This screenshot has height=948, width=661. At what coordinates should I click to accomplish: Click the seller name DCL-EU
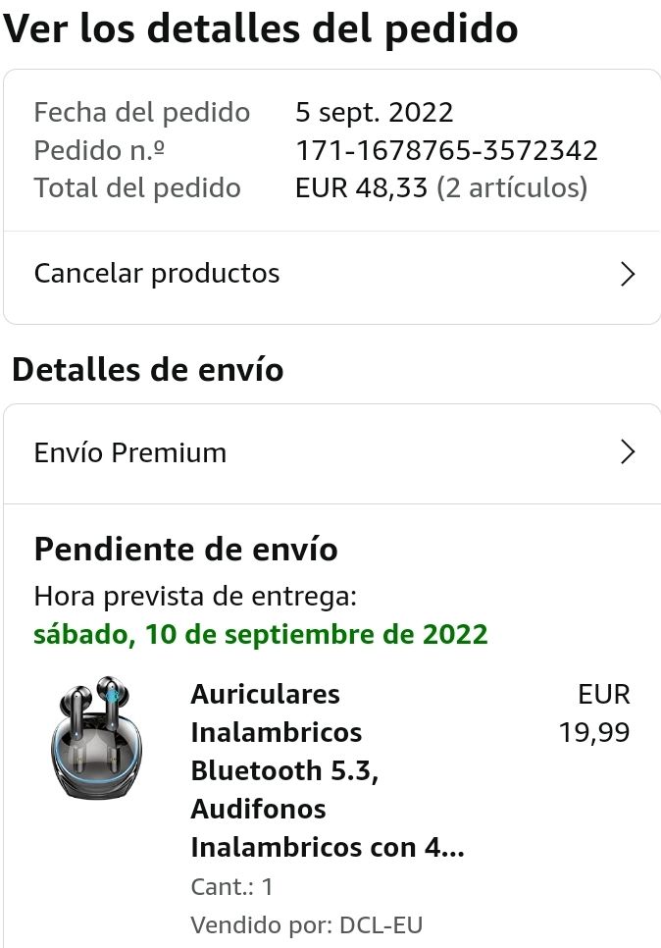coord(381,924)
